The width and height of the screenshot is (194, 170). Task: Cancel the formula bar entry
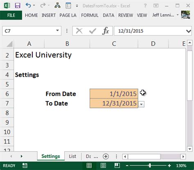[x=79, y=31]
